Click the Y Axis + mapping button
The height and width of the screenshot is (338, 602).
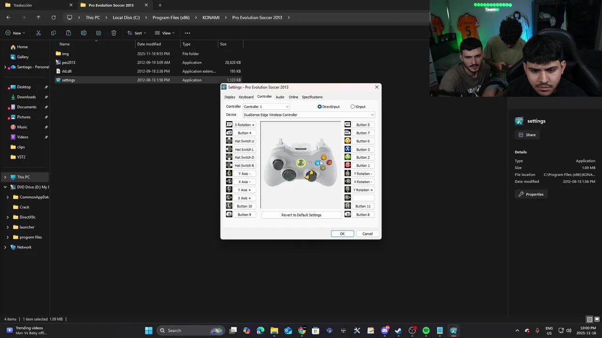coord(245,190)
